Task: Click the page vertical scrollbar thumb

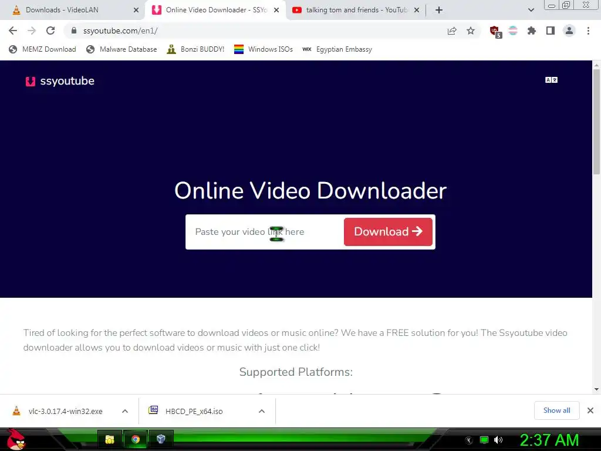Action: pos(596,122)
